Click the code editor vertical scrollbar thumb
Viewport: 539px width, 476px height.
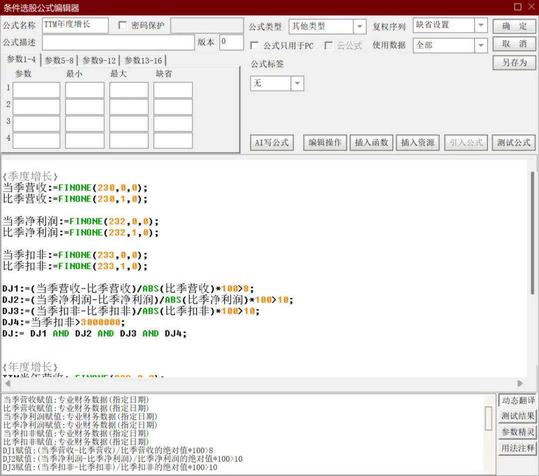[x=533, y=233]
